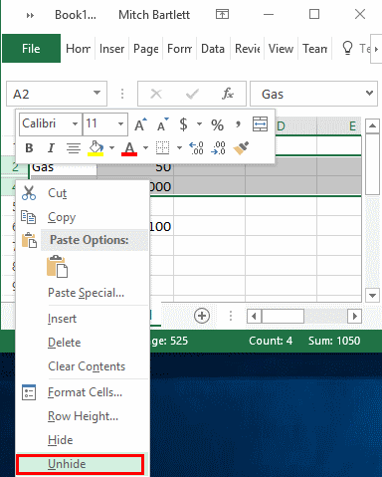The image size is (382, 477).
Task: Click the ribbon tab scroll right arrow
Action: [376, 49]
